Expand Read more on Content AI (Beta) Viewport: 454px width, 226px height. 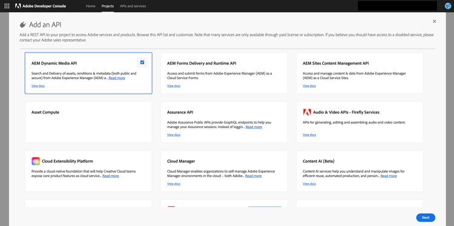389,176
